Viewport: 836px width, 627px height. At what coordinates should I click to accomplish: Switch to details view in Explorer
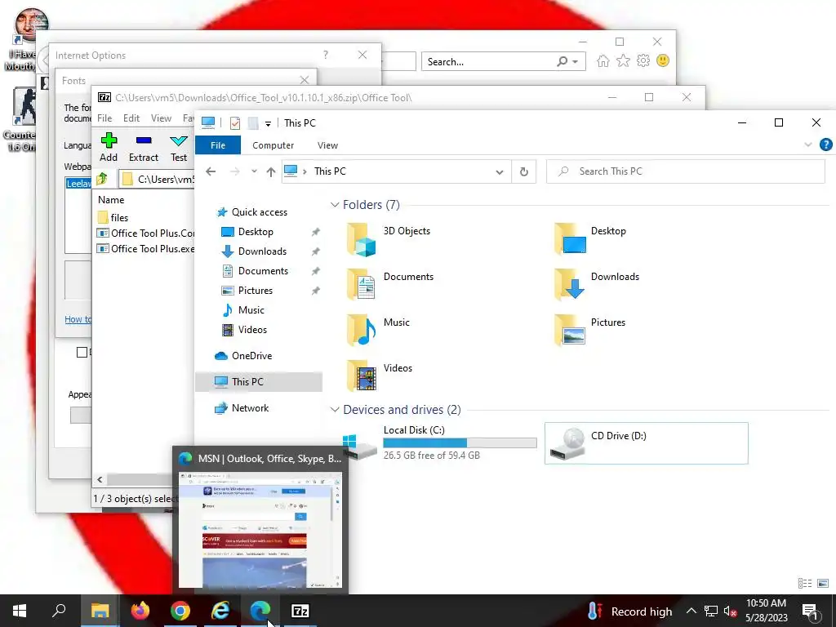pyautogui.click(x=804, y=583)
